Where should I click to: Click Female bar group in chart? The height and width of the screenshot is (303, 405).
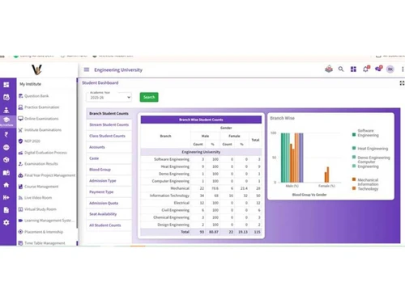click(x=326, y=175)
